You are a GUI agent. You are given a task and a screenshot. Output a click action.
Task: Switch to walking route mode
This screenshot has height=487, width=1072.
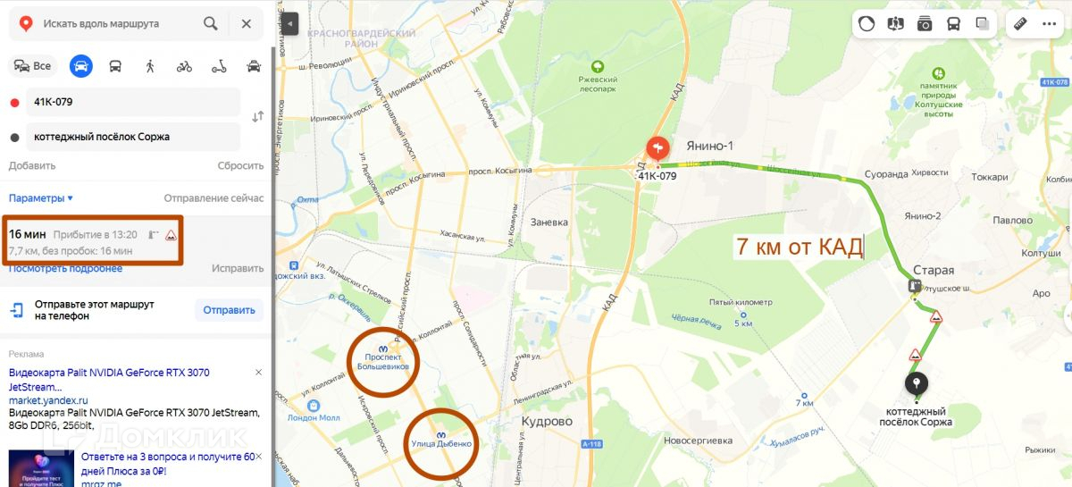[x=150, y=66]
